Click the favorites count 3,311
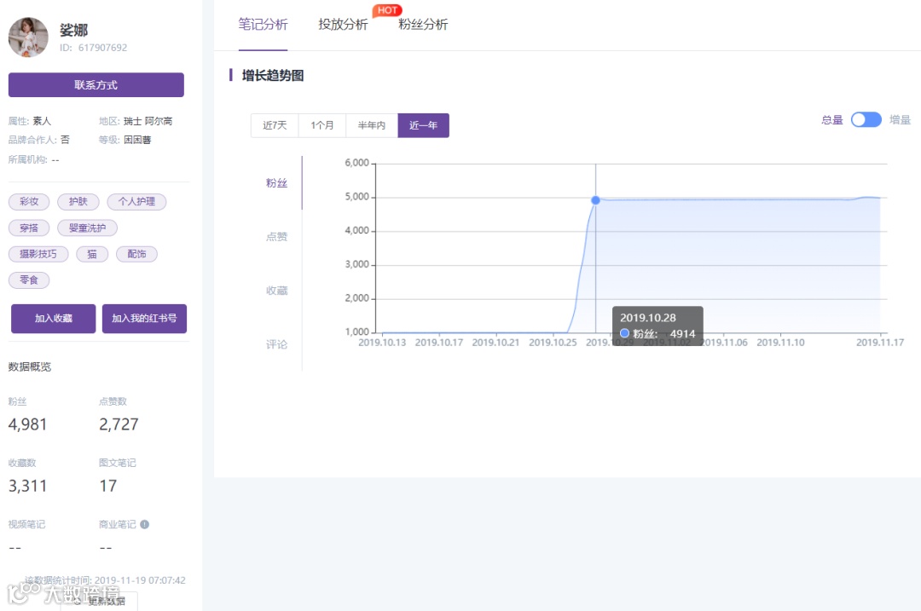 coord(27,486)
